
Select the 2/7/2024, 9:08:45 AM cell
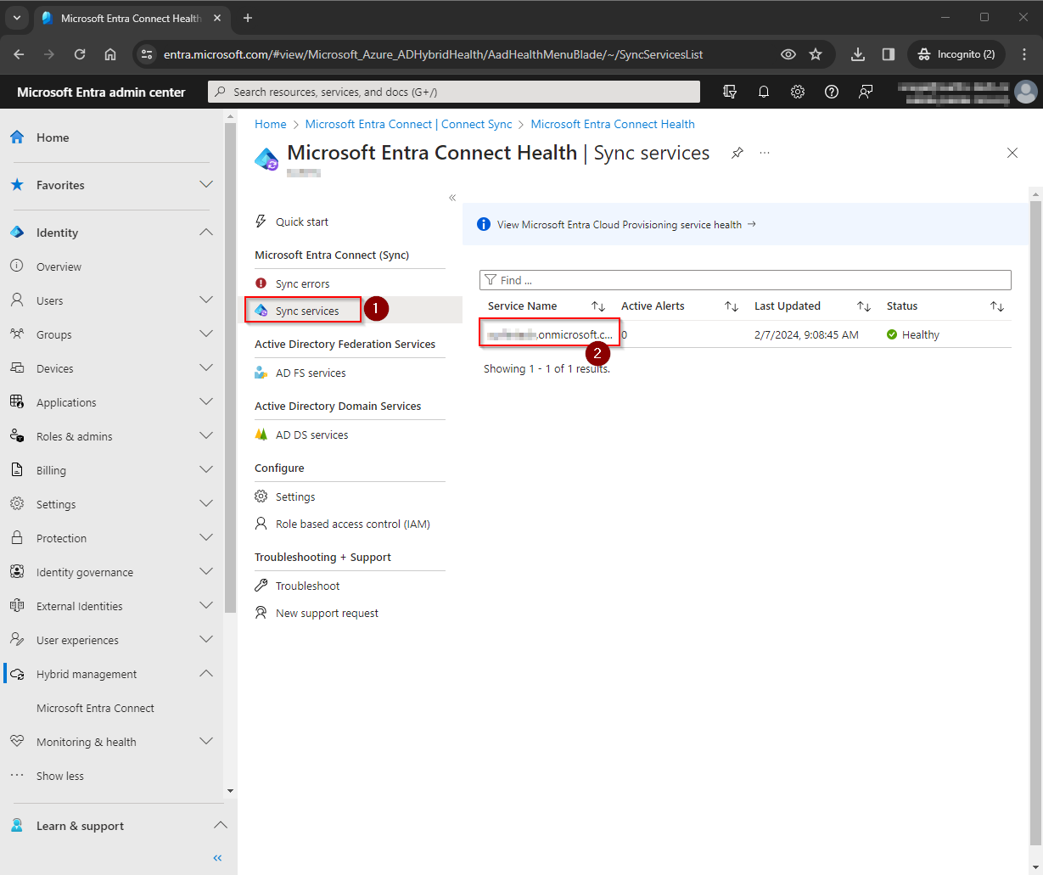[x=806, y=334]
